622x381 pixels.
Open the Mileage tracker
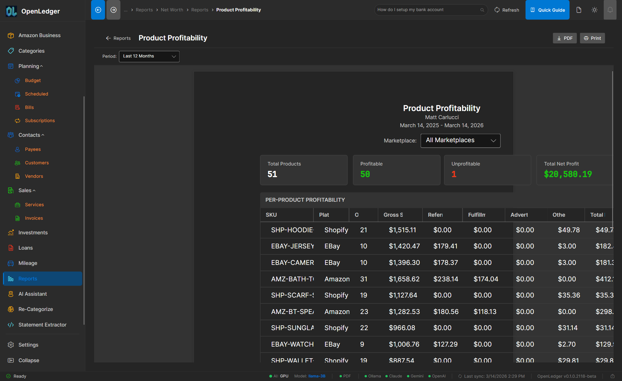[x=28, y=263]
